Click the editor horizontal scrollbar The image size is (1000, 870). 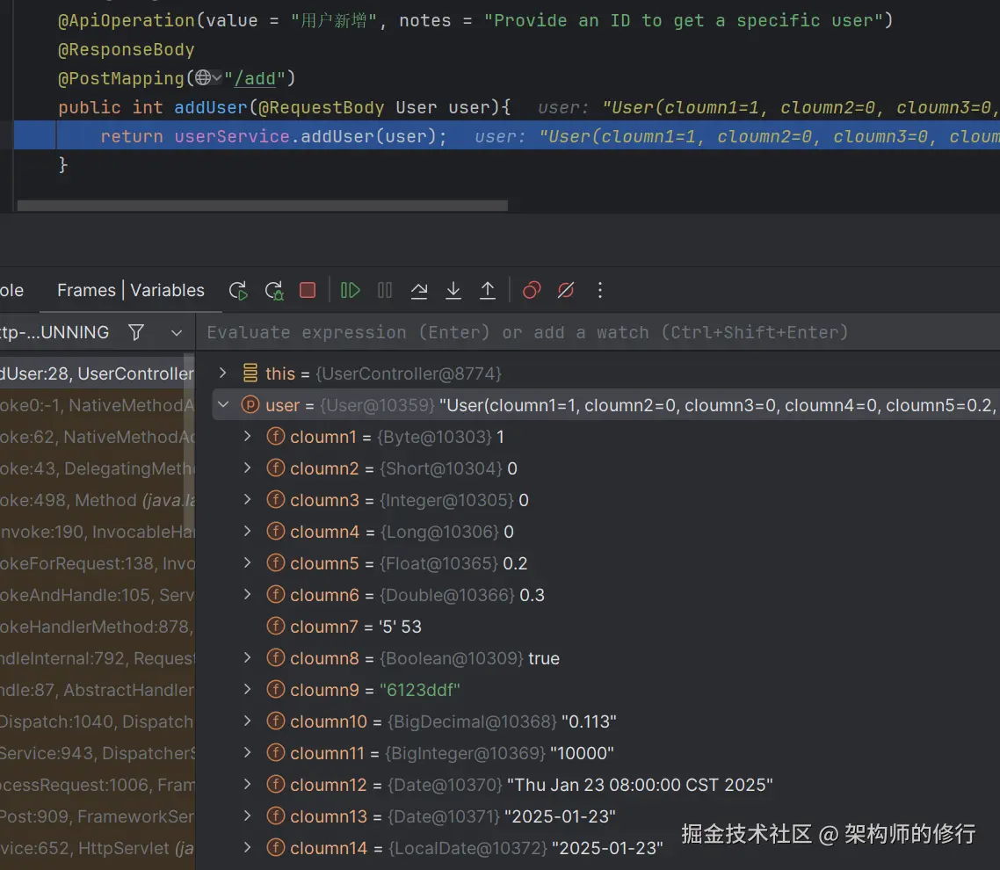click(262, 206)
